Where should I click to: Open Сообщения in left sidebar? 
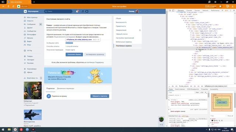[31, 24]
